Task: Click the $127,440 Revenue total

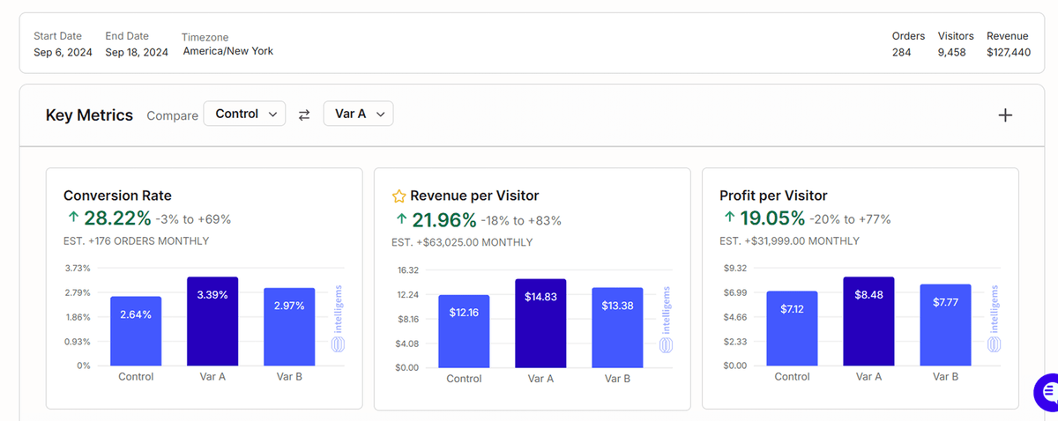Action: point(1008,52)
